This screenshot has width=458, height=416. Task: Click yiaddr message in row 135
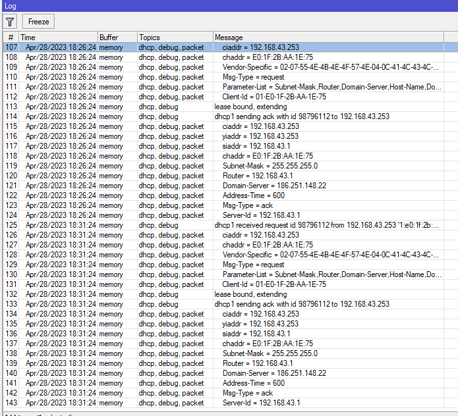click(260, 324)
